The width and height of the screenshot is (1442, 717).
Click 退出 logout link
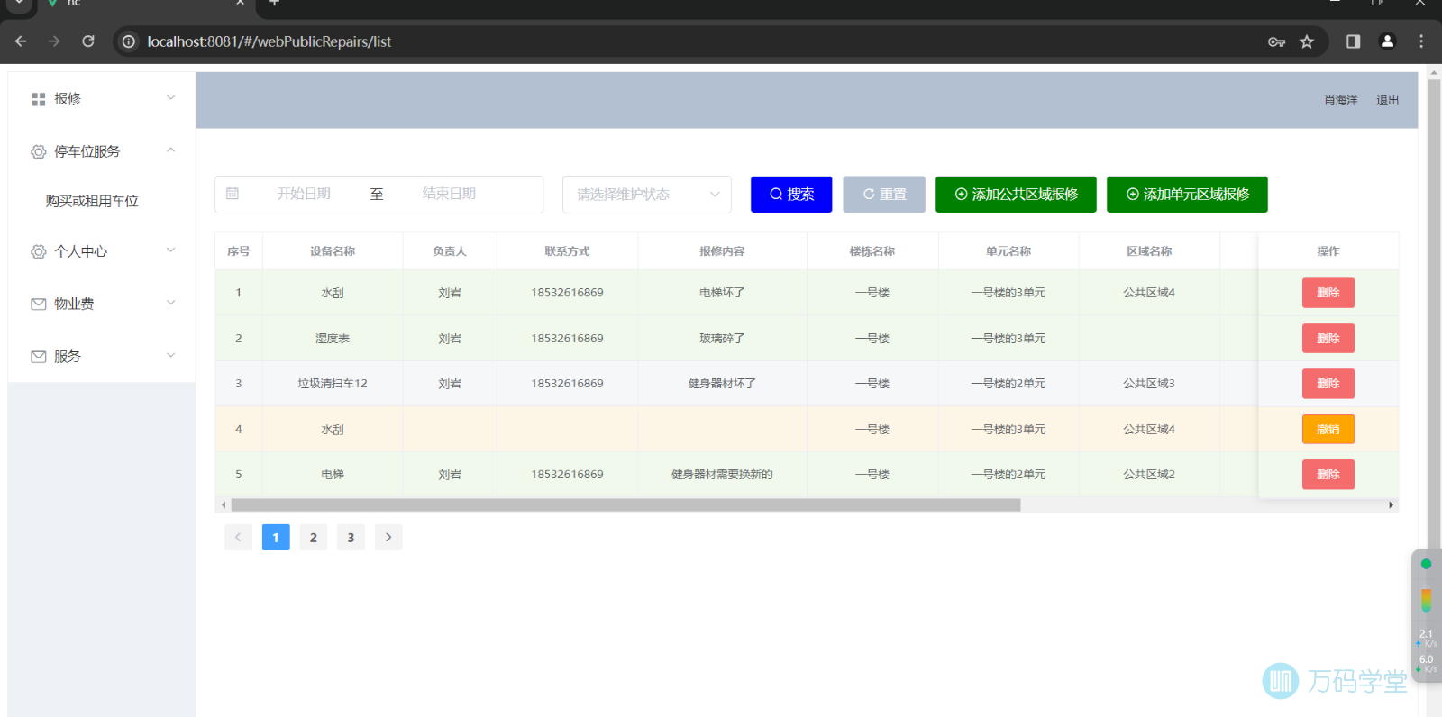[x=1387, y=101]
